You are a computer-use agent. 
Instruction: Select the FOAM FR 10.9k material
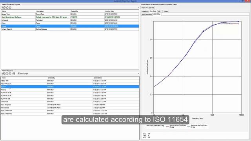click(70, 93)
